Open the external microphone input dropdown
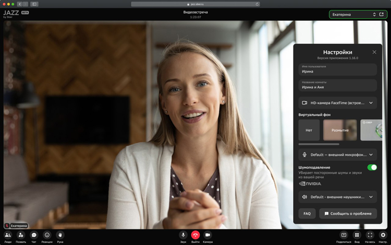The height and width of the screenshot is (245, 391). tap(337, 155)
